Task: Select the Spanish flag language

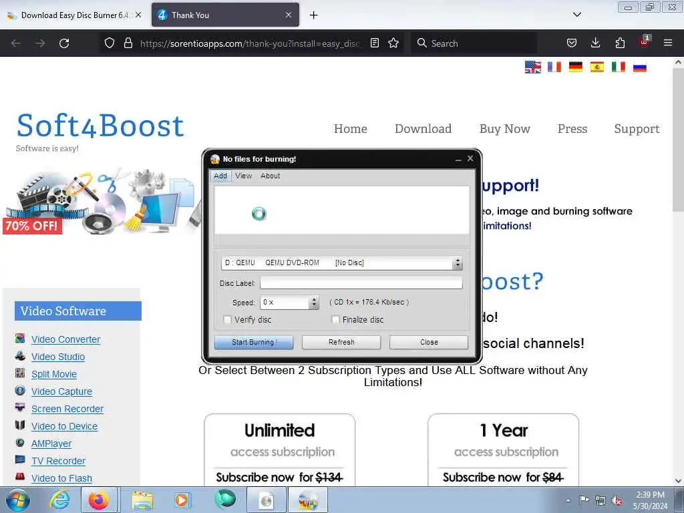Action: click(x=596, y=67)
